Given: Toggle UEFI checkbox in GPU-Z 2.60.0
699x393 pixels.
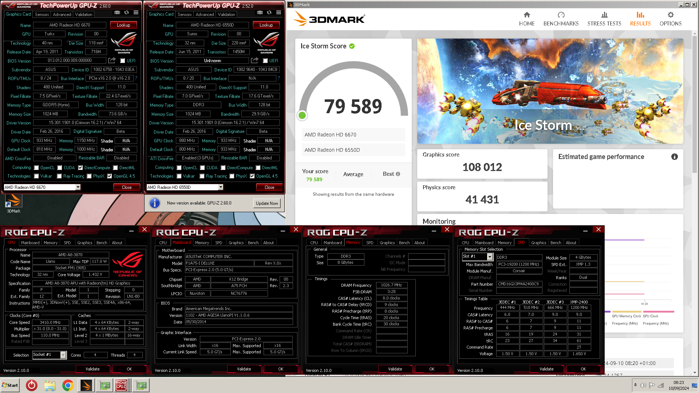Looking at the screenshot, I should click(x=123, y=61).
